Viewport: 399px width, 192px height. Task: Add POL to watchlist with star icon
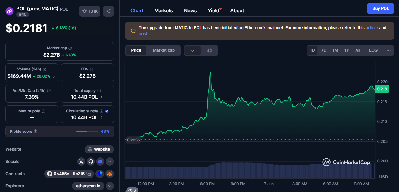tap(90, 11)
